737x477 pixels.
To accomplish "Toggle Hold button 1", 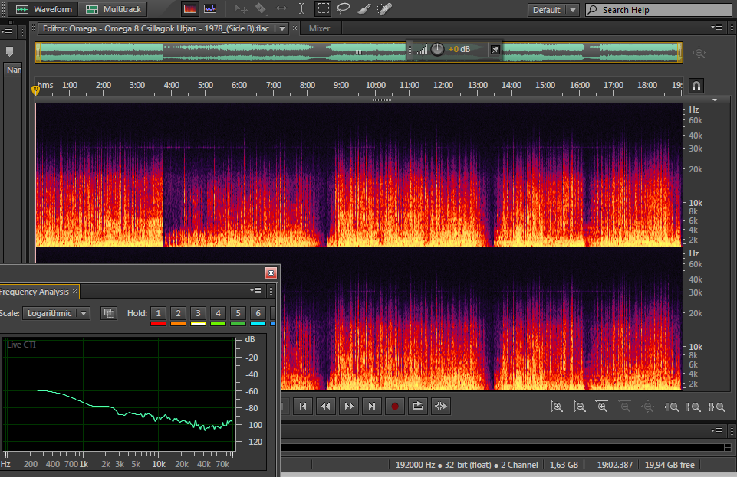I will point(159,313).
